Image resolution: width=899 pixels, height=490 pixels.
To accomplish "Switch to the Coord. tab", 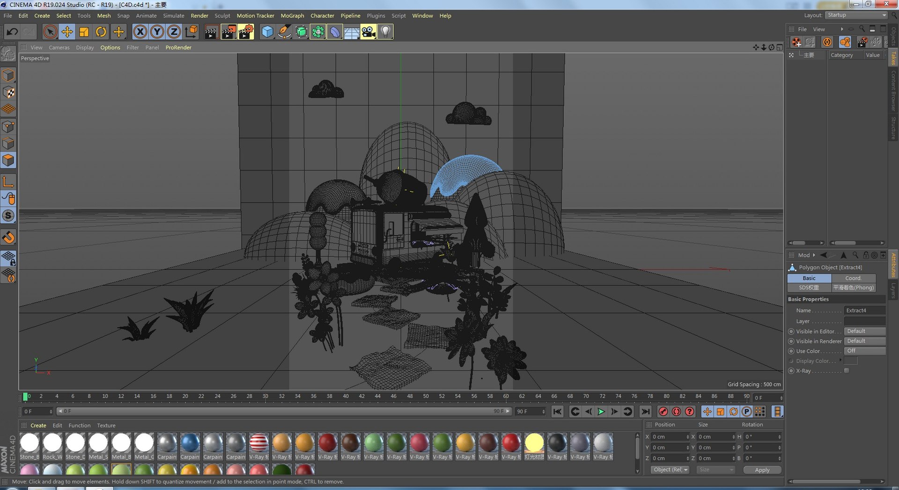I will click(853, 278).
